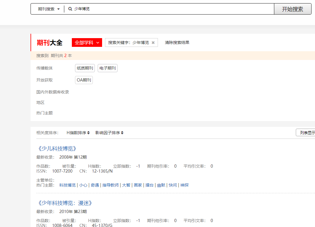
Task: Click ISSN value 1008-6064
Action: (62, 225)
